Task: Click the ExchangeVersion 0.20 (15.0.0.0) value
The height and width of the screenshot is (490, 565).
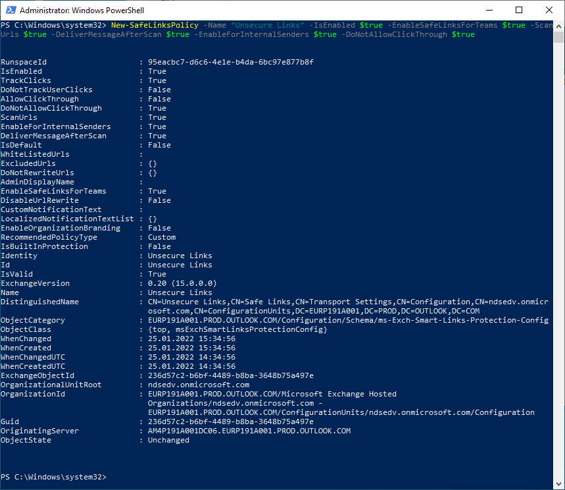Action: coord(182,283)
